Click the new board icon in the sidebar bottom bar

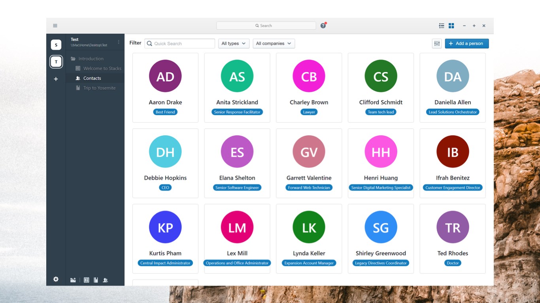(x=87, y=280)
